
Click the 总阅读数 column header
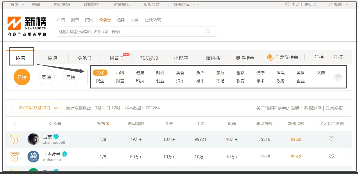136,124
